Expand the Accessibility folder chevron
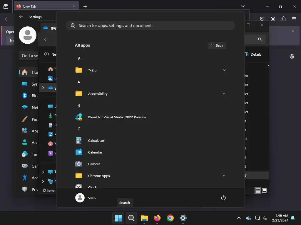This screenshot has height=225, width=301. [224, 93]
